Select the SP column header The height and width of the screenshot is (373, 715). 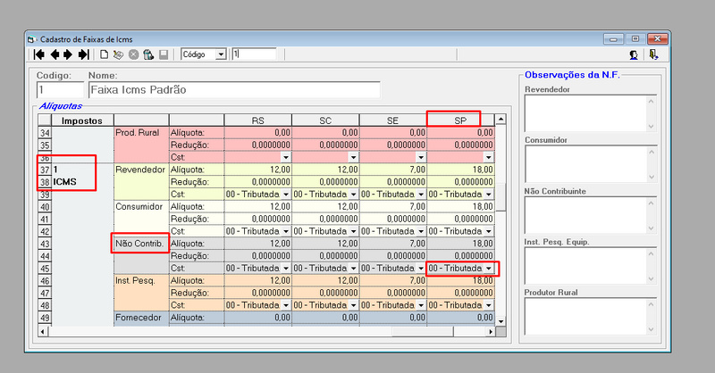460,120
